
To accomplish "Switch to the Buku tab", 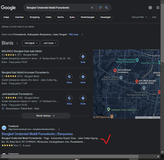I will tap(72, 17).
